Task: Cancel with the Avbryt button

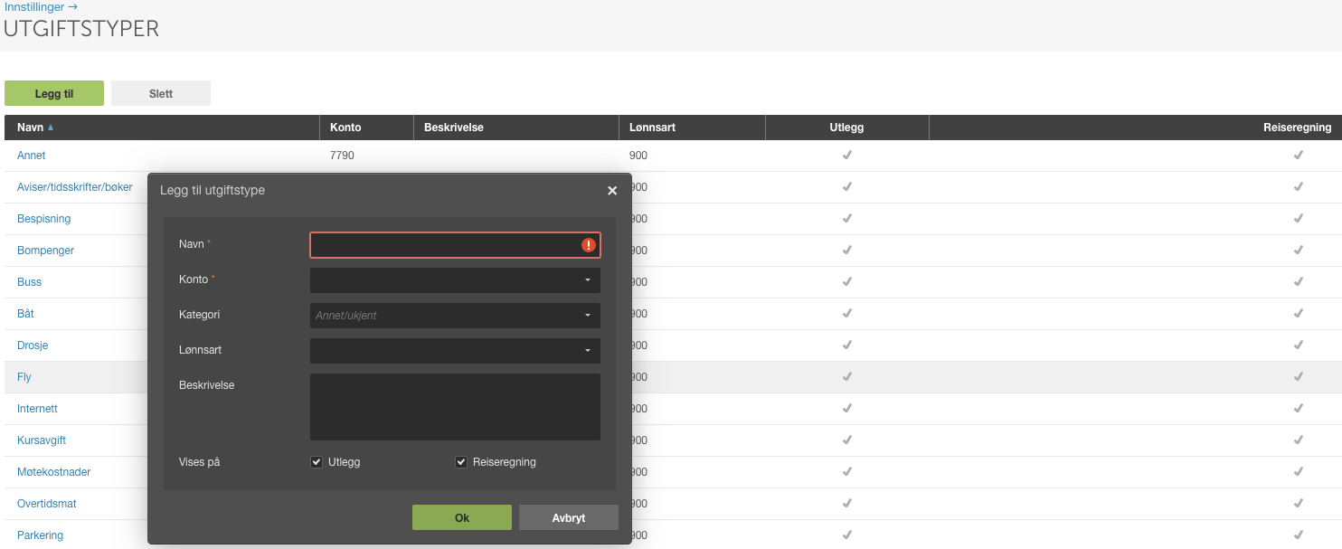Action: 569,517
